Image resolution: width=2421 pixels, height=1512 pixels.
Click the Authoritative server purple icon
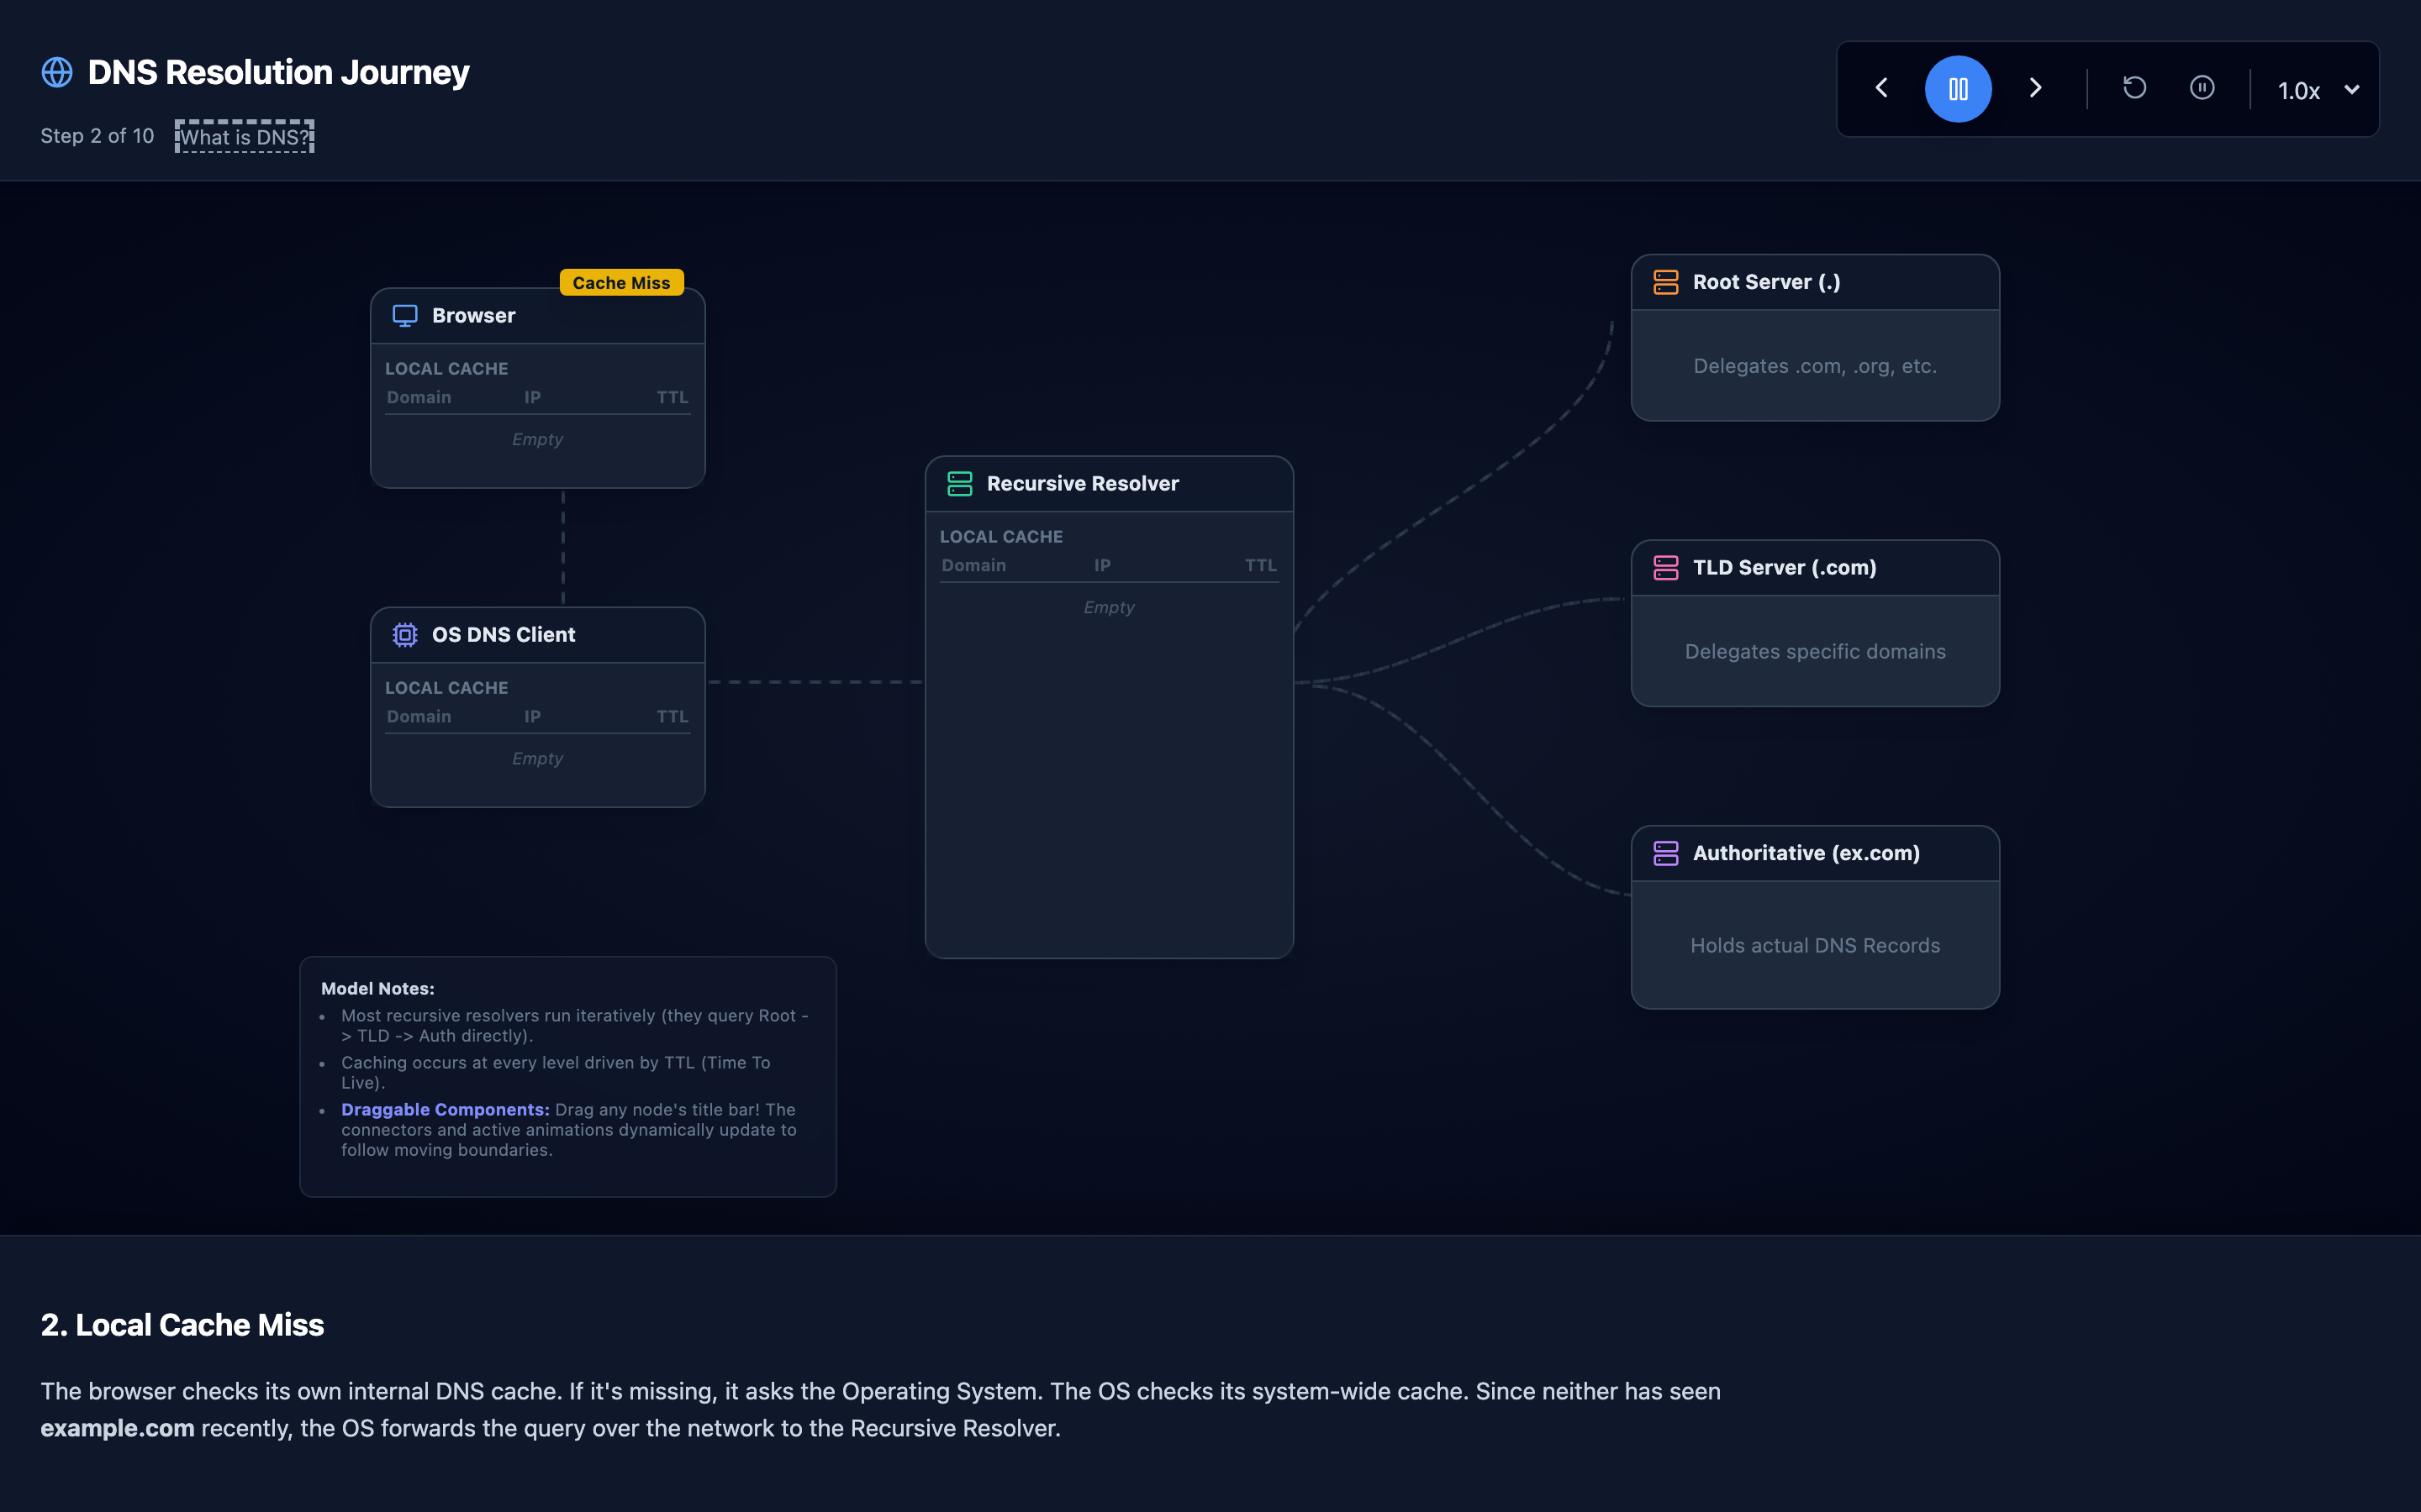click(1665, 853)
